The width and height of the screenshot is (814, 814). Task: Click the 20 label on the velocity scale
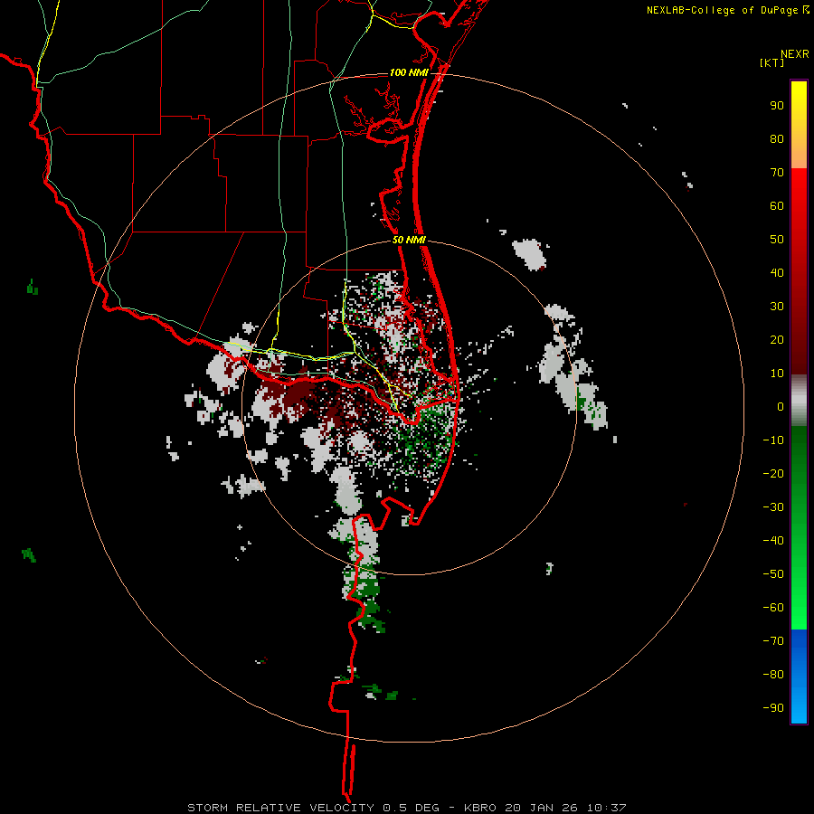(x=777, y=340)
